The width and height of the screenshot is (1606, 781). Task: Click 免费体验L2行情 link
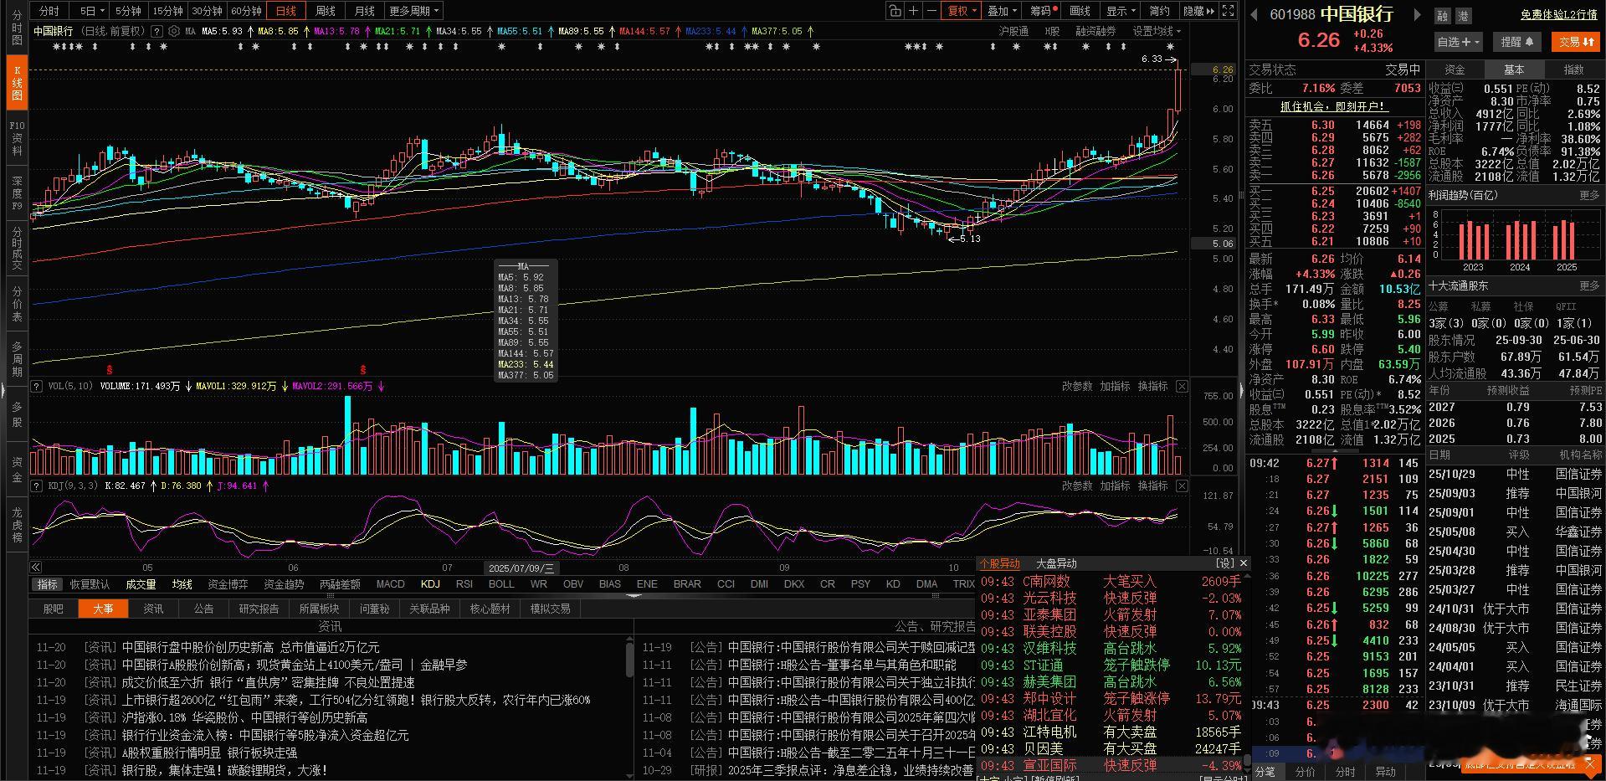click(1558, 15)
